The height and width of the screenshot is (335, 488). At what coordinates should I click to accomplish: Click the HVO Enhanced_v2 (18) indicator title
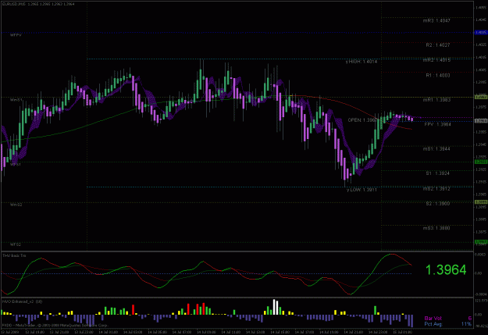(22, 301)
